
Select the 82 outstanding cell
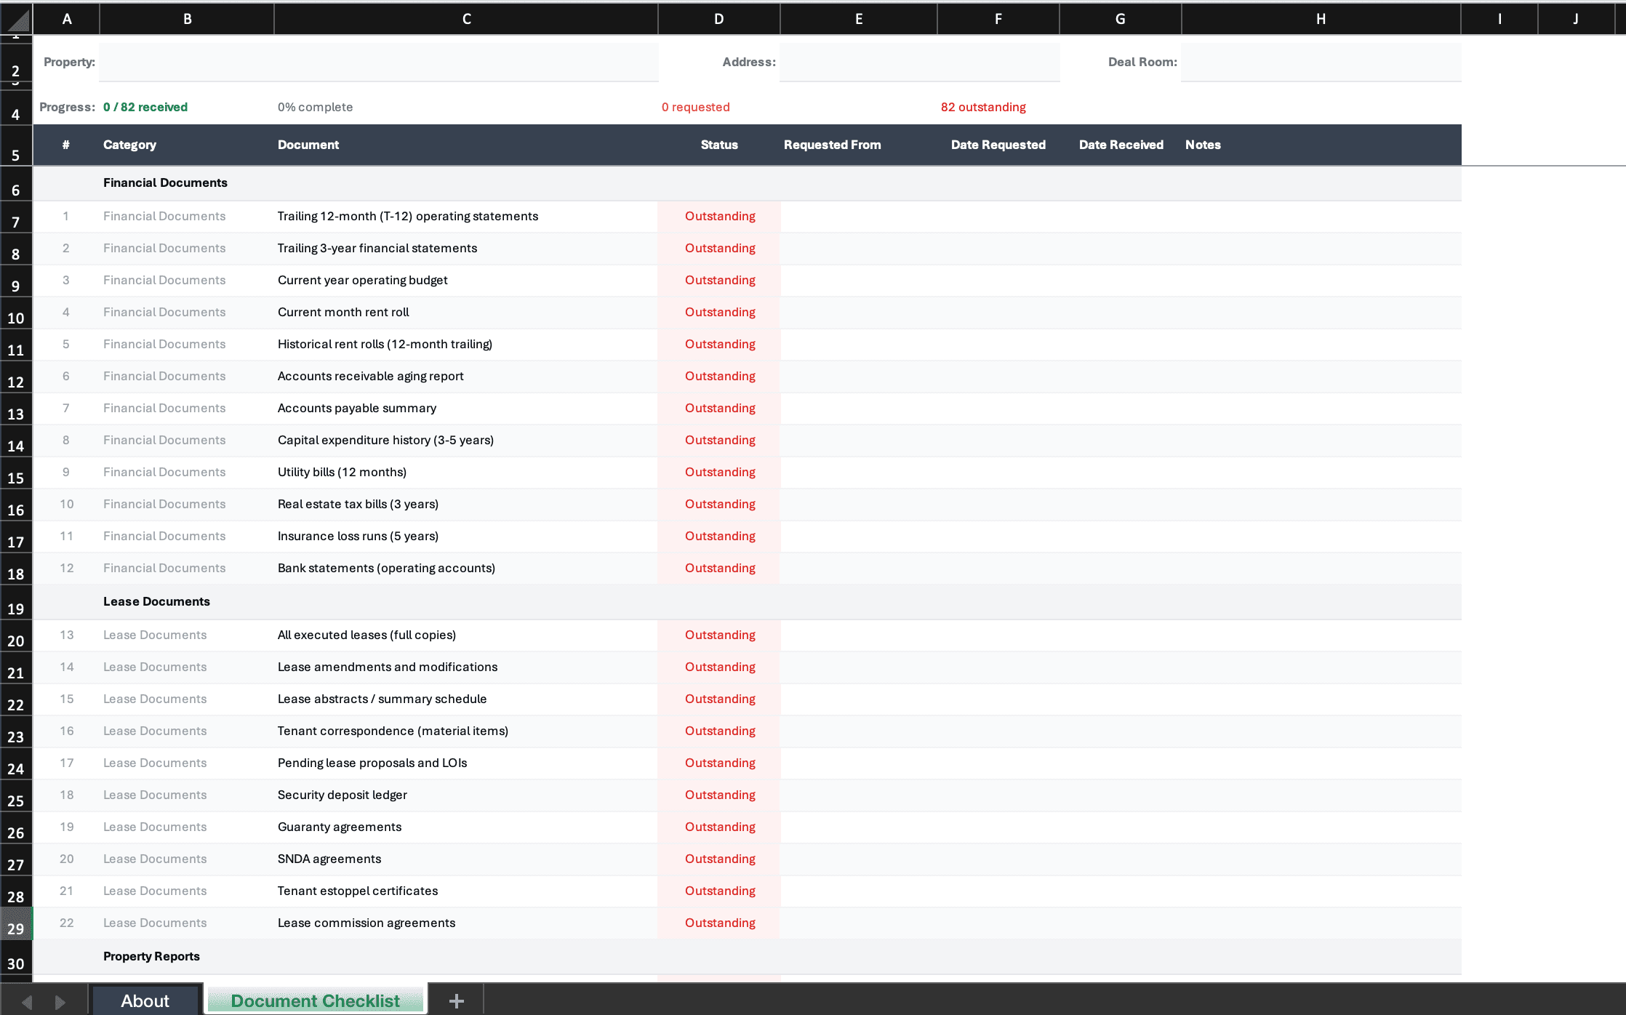[983, 106]
